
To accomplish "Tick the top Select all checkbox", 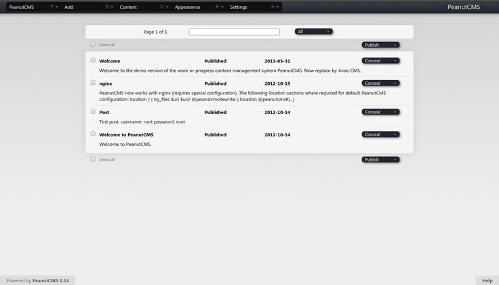I will tap(94, 45).
